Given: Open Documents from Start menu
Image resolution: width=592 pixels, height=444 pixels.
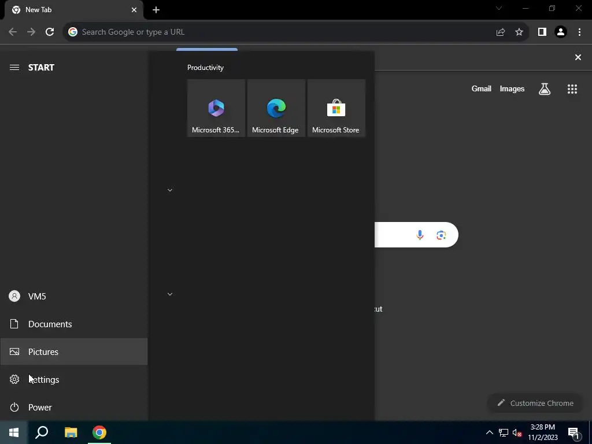Looking at the screenshot, I should [73, 324].
